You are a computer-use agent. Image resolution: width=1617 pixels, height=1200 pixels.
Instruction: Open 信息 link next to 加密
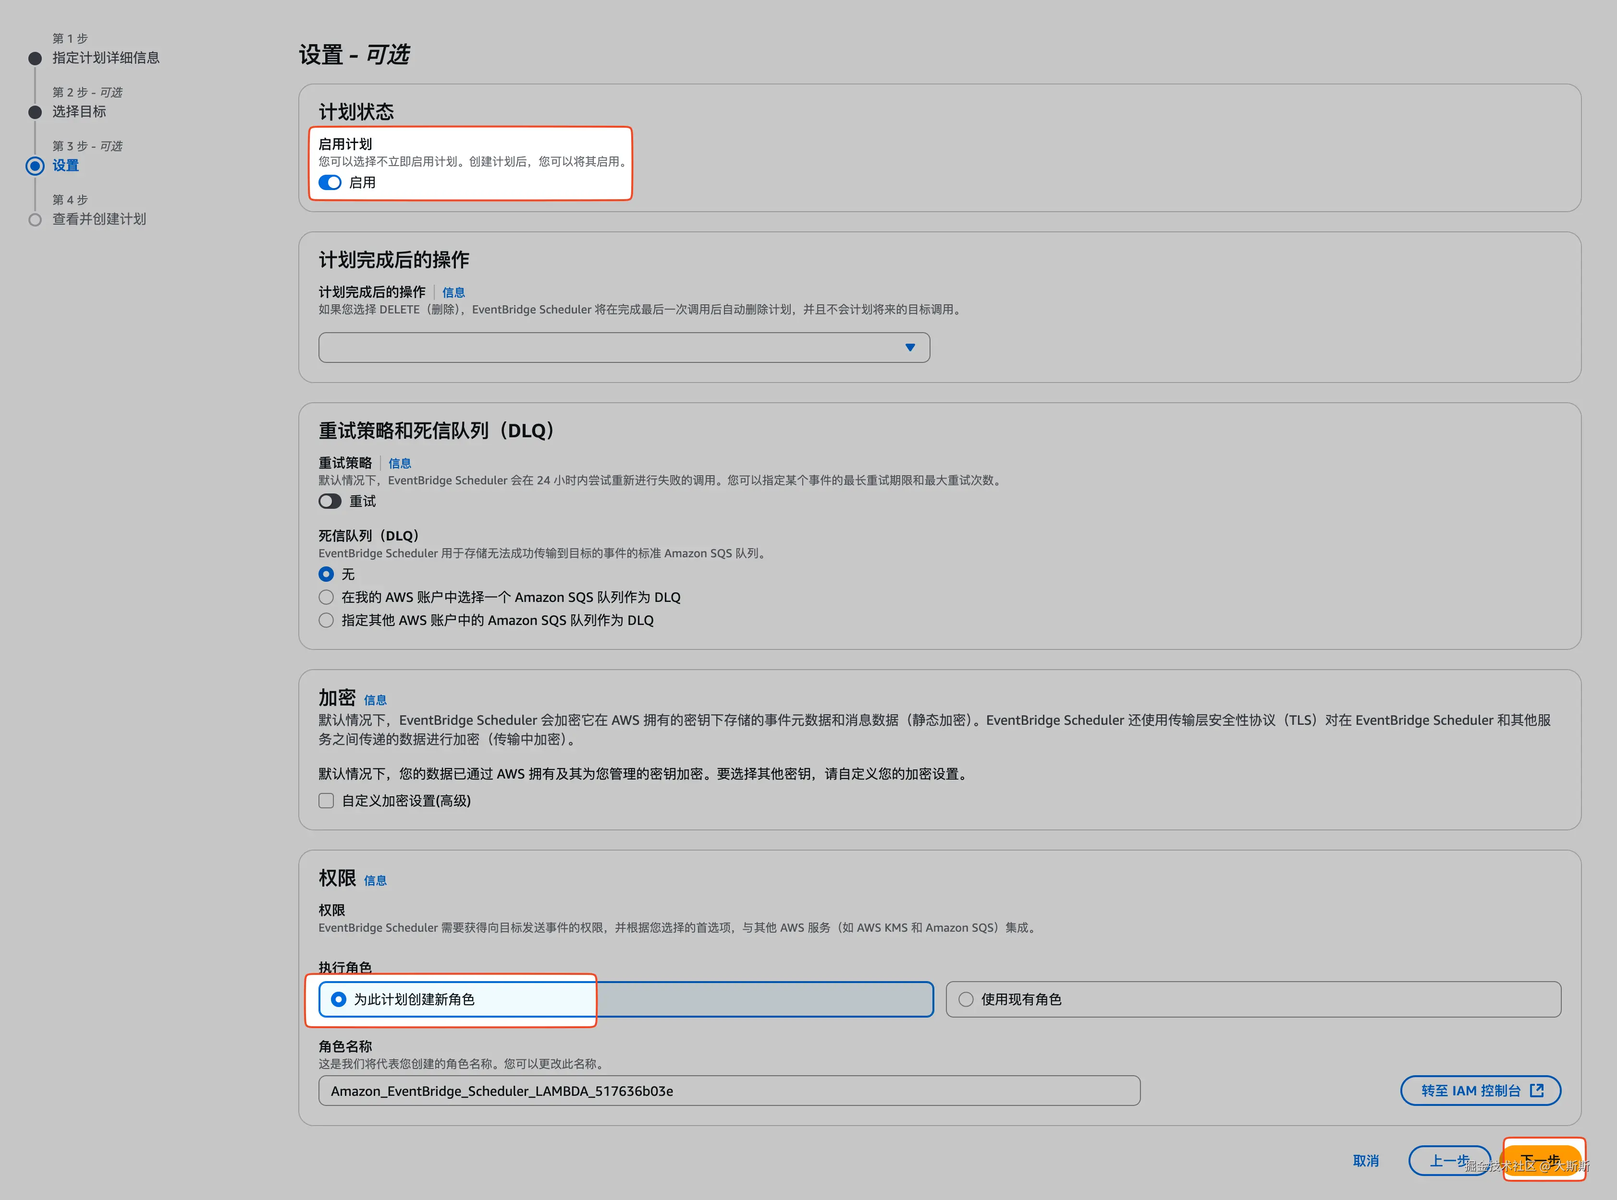375,700
